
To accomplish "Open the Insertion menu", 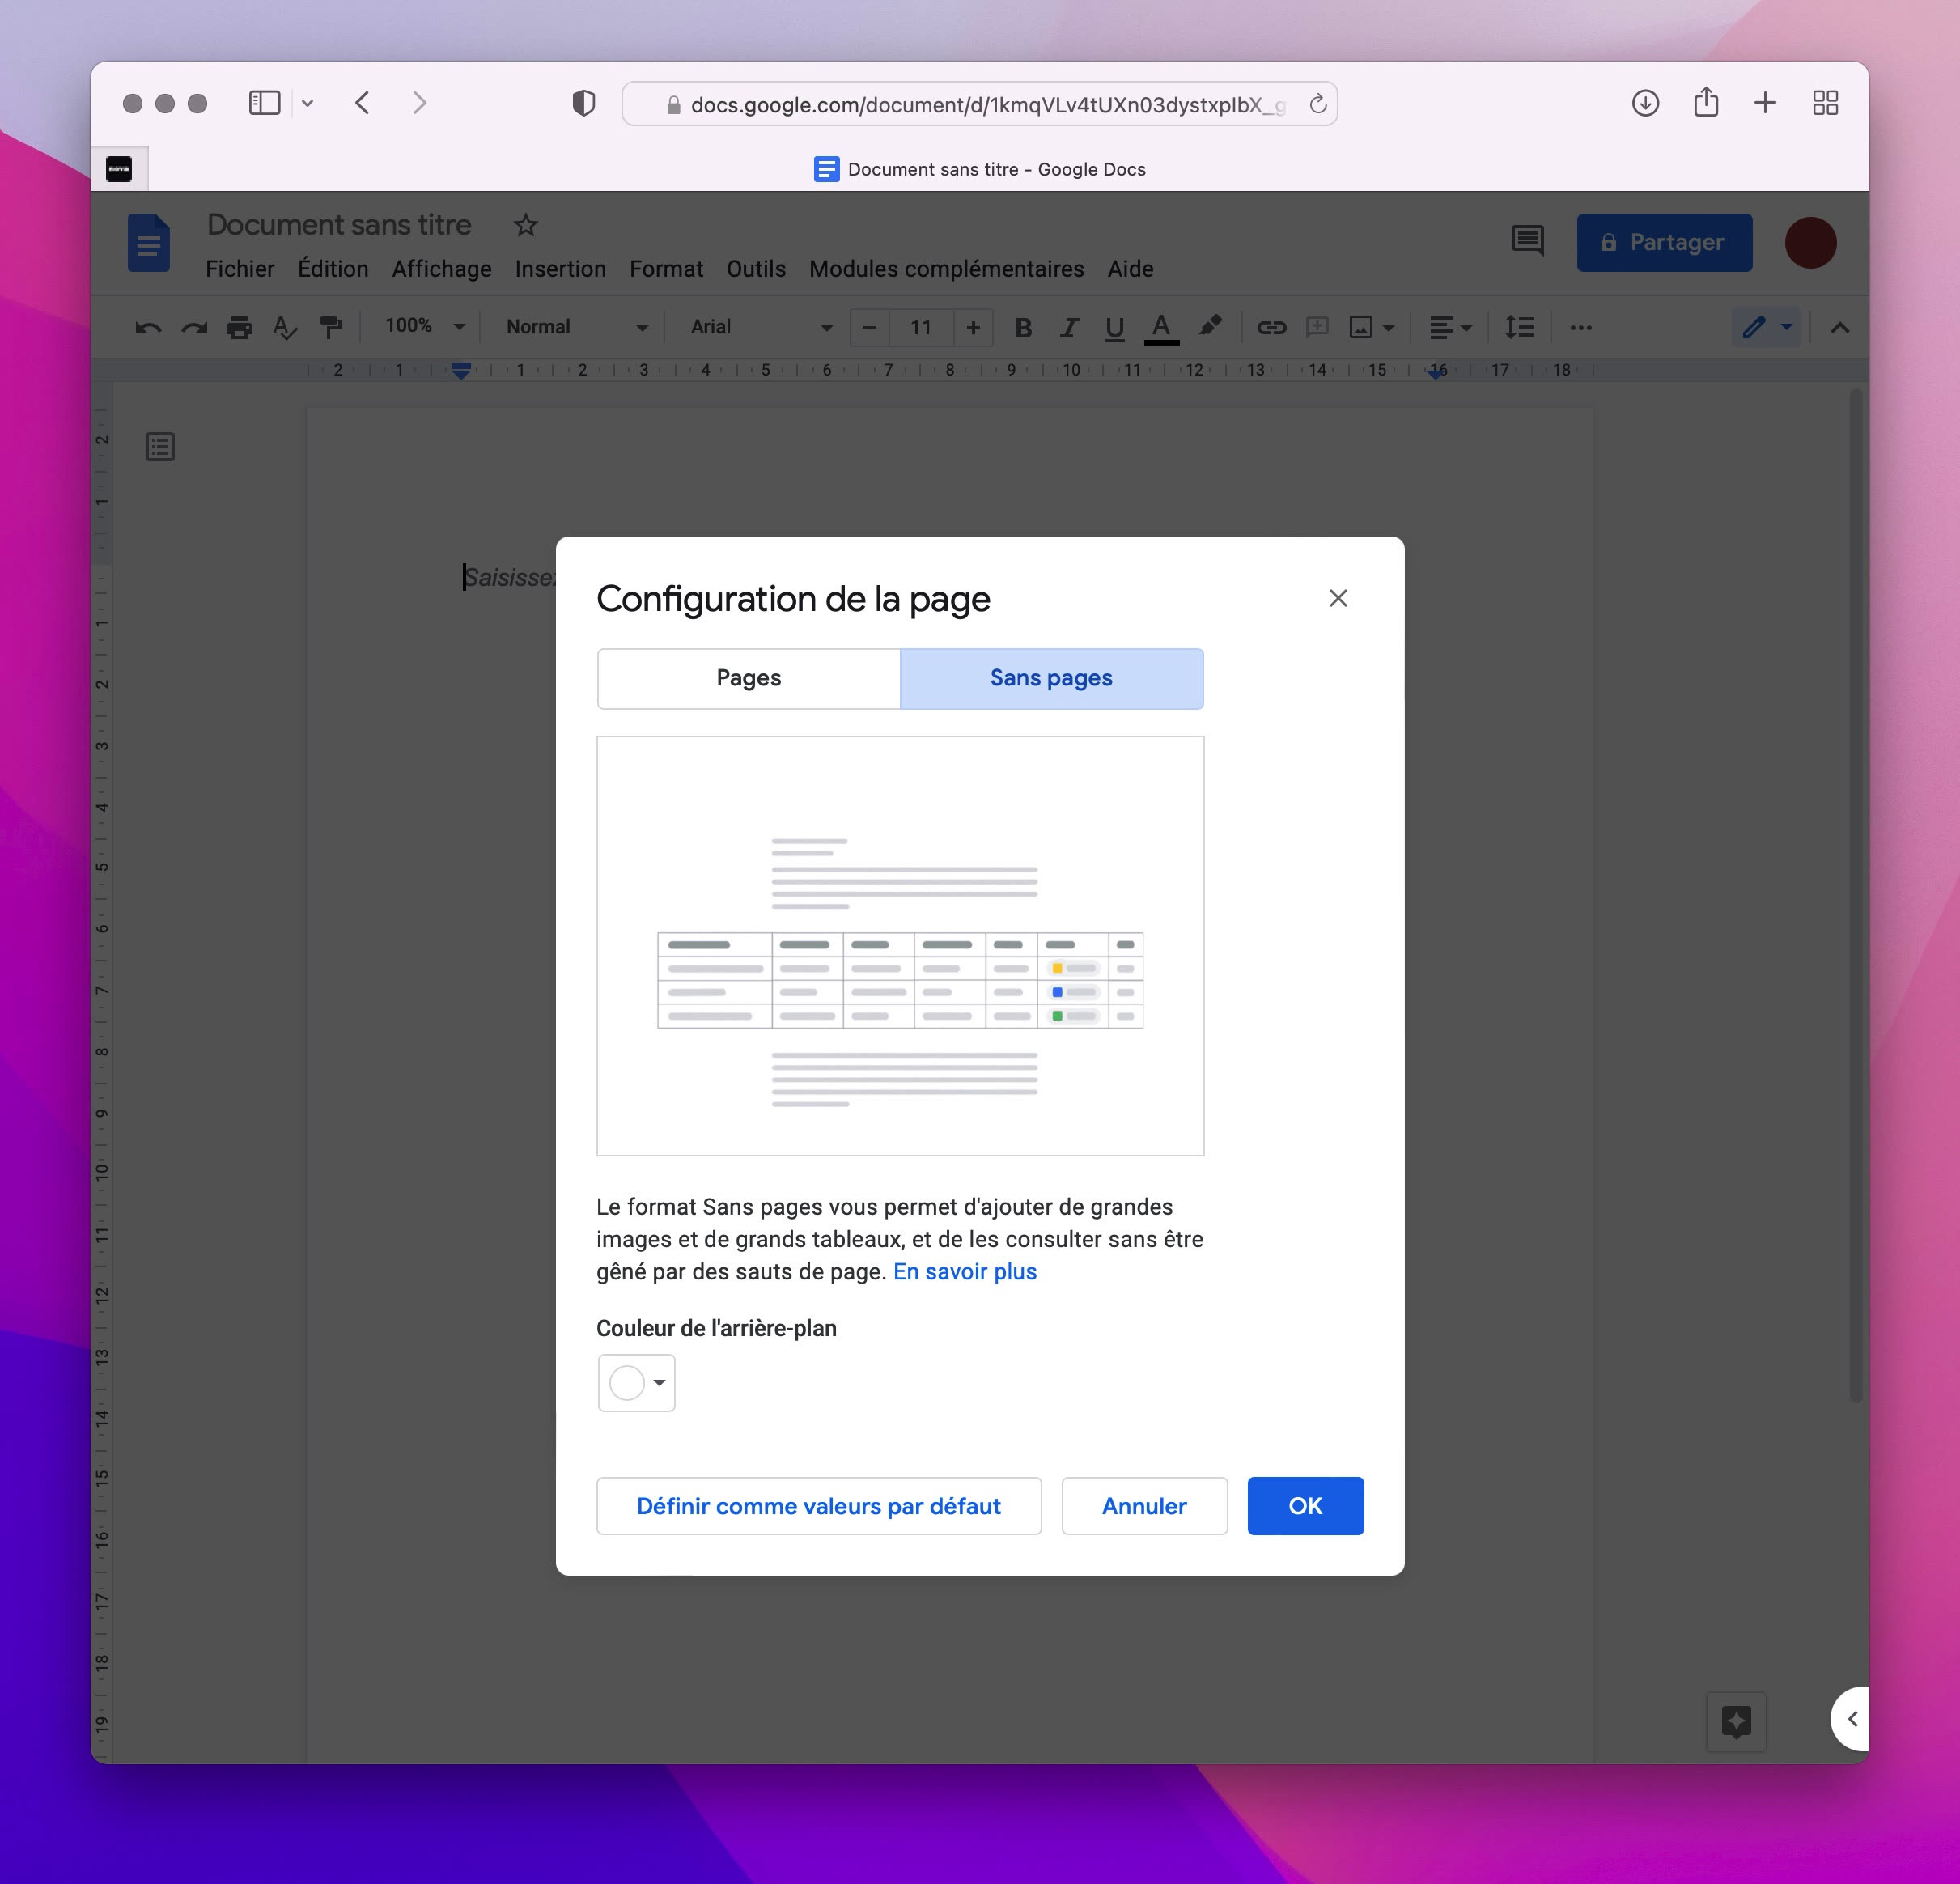I will coord(560,268).
